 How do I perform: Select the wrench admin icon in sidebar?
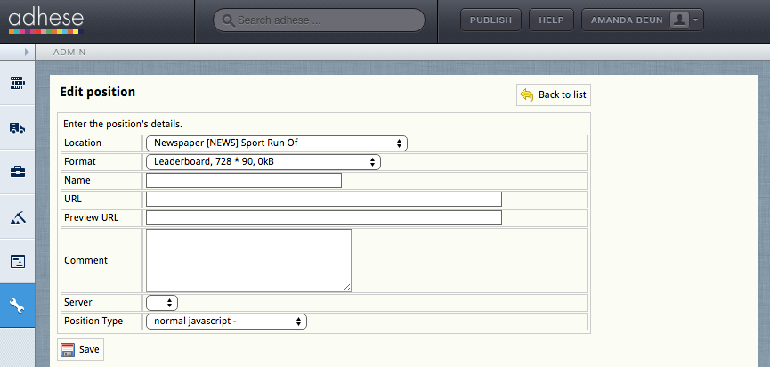[18, 306]
